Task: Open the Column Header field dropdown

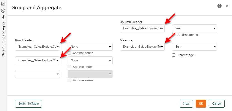Action: click(x=142, y=28)
